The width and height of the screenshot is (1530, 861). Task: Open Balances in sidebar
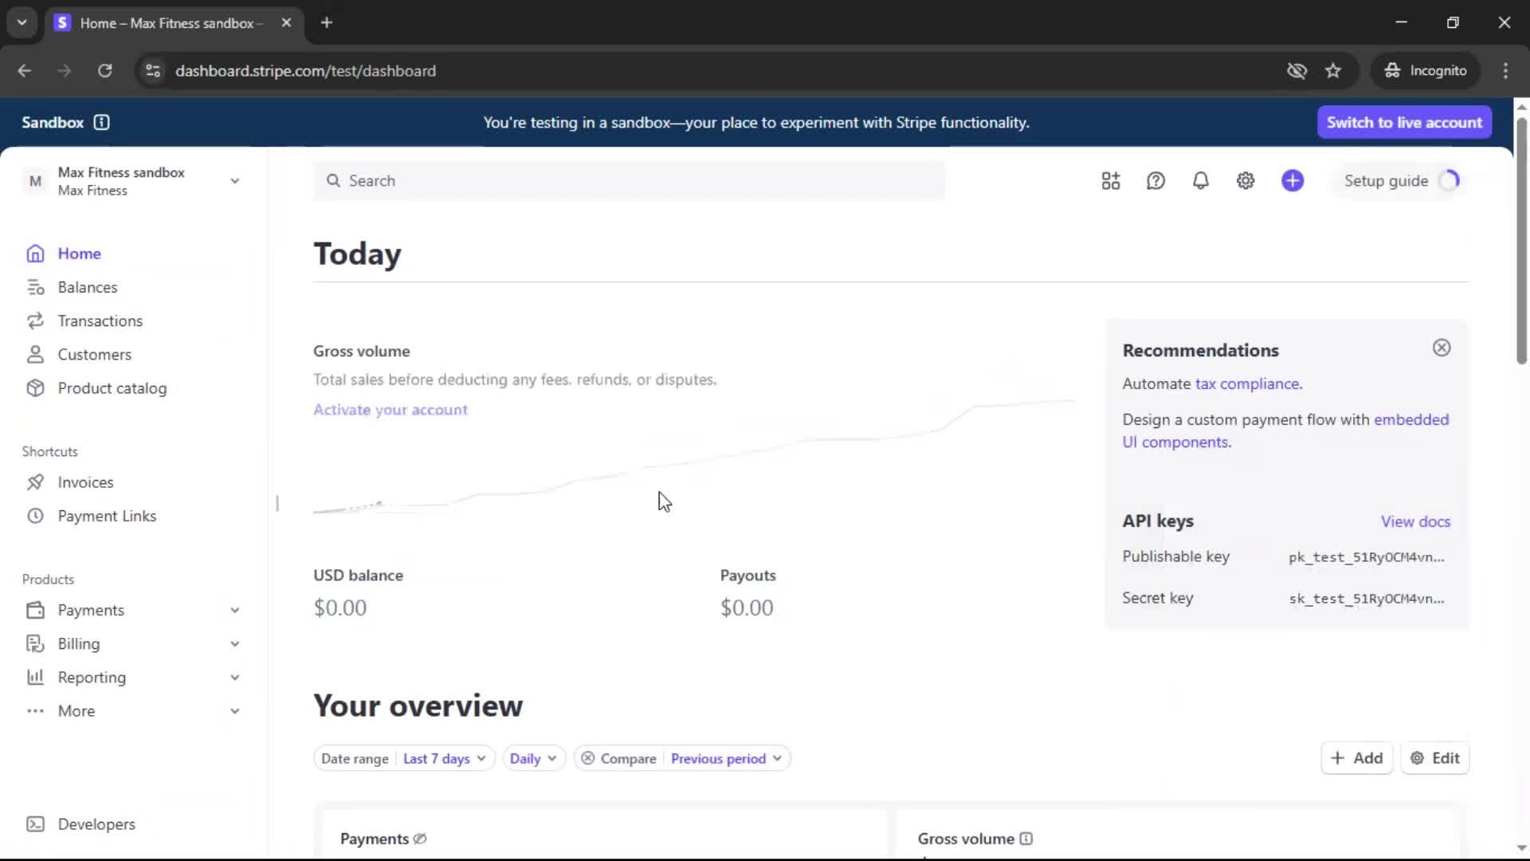87,287
